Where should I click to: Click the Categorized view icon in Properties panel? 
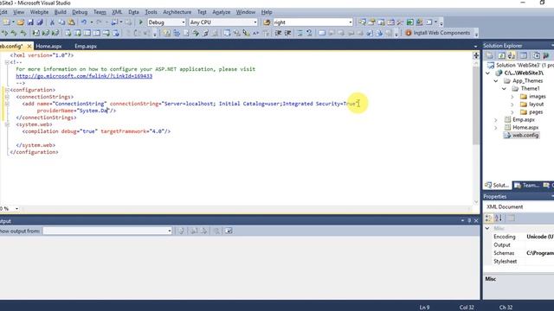coord(488,219)
